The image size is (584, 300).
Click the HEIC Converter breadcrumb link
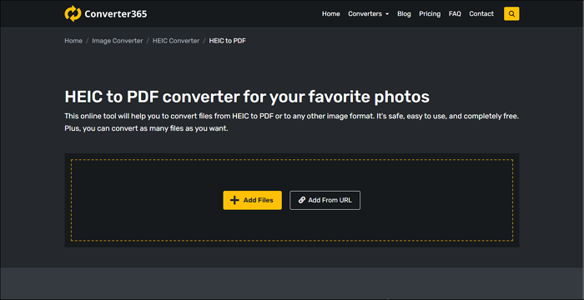(176, 41)
